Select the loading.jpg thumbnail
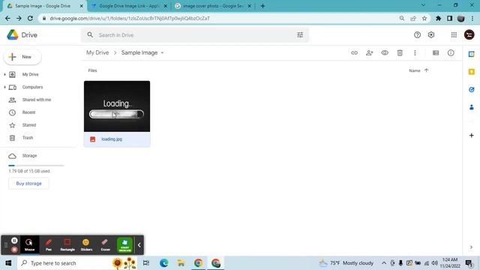The height and width of the screenshot is (270, 480). [117, 106]
